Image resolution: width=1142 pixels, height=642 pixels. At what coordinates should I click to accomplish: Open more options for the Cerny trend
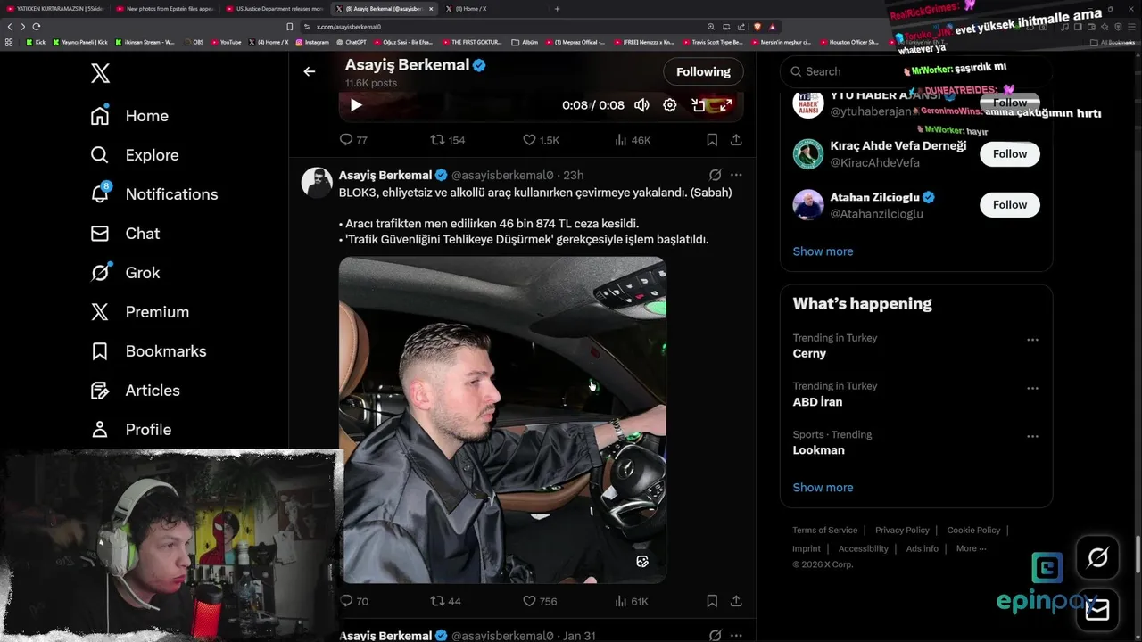pyautogui.click(x=1032, y=340)
